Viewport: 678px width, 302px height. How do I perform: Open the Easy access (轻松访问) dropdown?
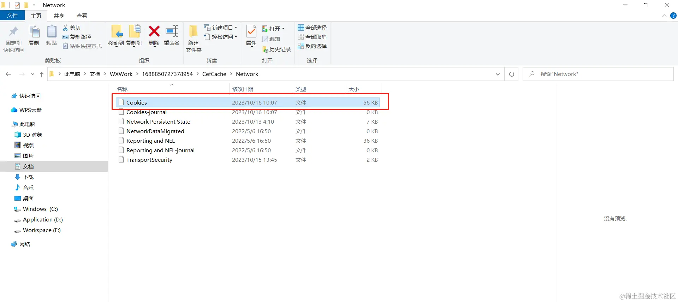click(x=221, y=37)
